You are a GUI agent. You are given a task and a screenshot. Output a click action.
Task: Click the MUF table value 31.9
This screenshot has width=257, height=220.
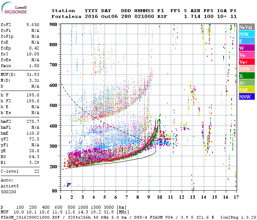[x=109, y=212]
